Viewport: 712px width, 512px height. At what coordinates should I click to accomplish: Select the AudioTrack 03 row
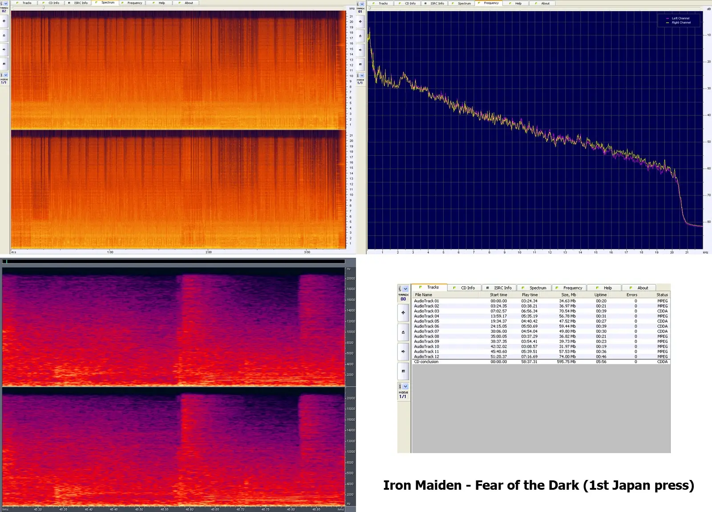pos(541,311)
